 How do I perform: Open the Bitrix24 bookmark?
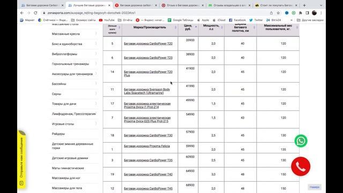pyautogui.click(x=273, y=20)
